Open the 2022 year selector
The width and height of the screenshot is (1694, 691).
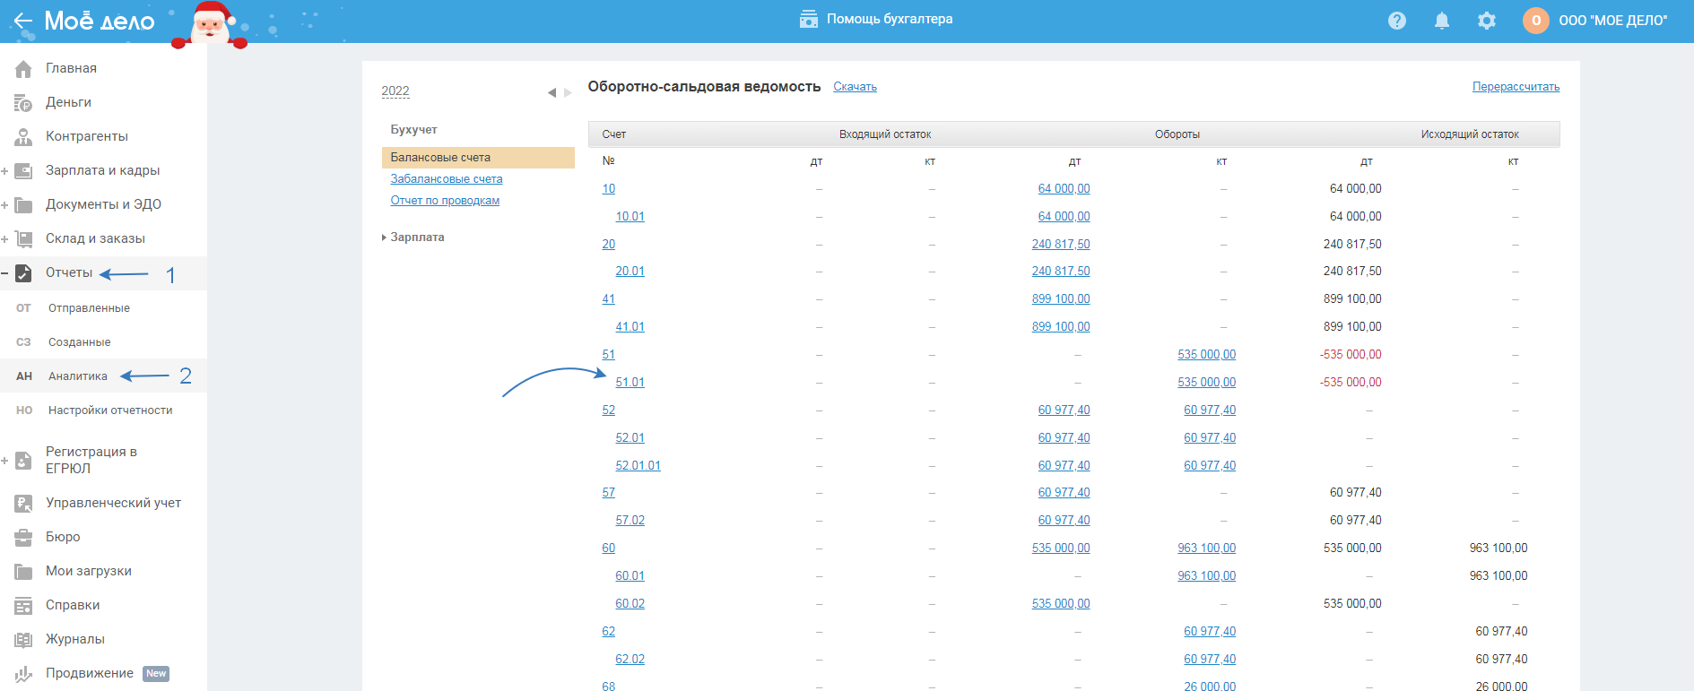click(395, 91)
